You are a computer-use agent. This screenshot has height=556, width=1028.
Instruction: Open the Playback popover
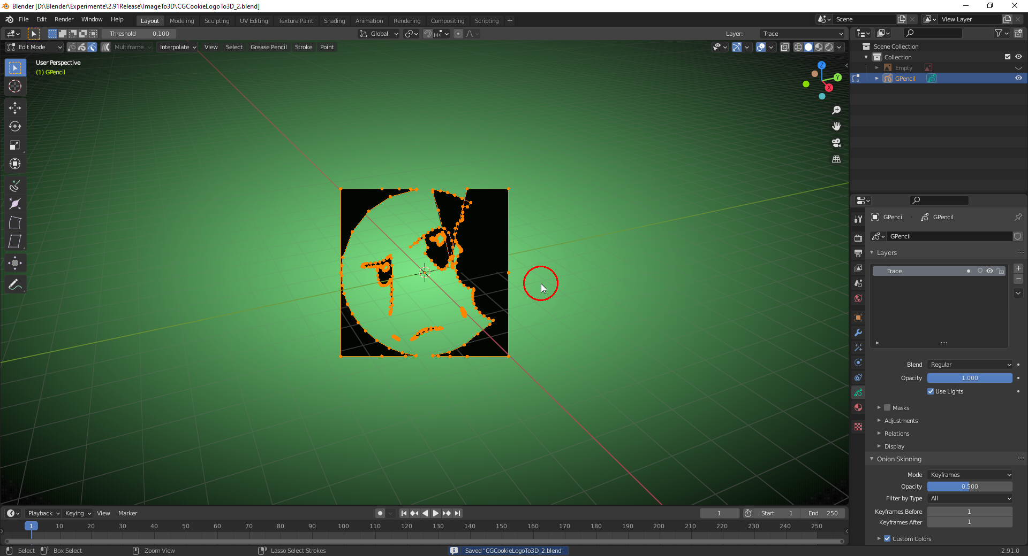(x=43, y=513)
